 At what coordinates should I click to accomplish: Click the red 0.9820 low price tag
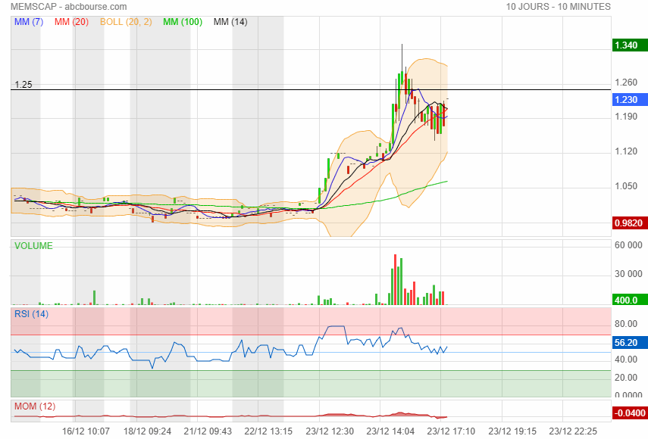coord(630,223)
